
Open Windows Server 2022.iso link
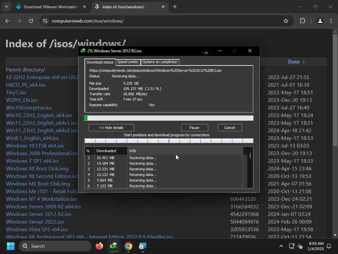click(35, 222)
